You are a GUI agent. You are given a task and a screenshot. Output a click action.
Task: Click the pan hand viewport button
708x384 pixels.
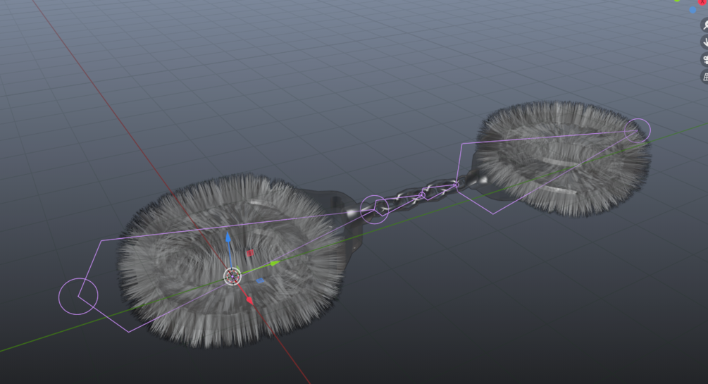pos(705,42)
